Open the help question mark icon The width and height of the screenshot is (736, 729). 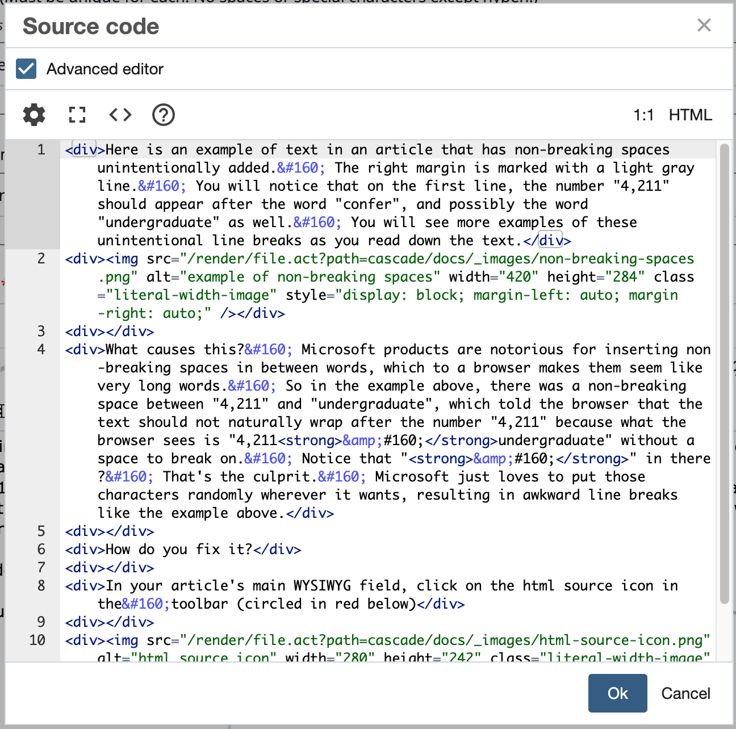(164, 115)
